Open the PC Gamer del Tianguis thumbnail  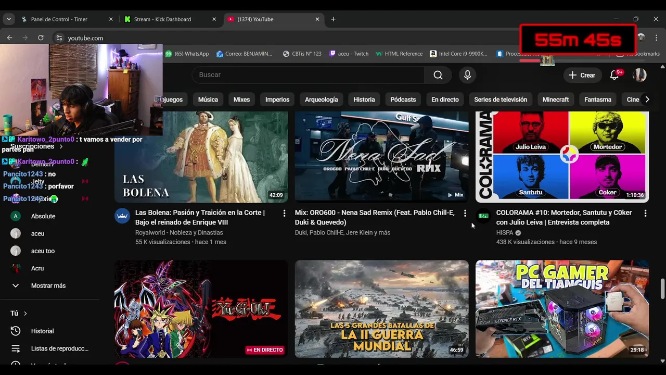point(562,309)
